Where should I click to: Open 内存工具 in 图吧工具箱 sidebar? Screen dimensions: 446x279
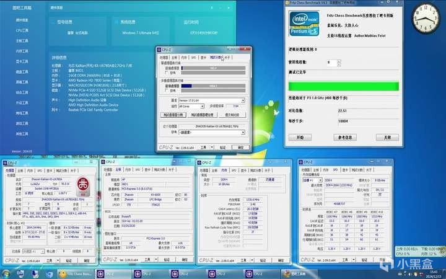pyautogui.click(x=22, y=51)
